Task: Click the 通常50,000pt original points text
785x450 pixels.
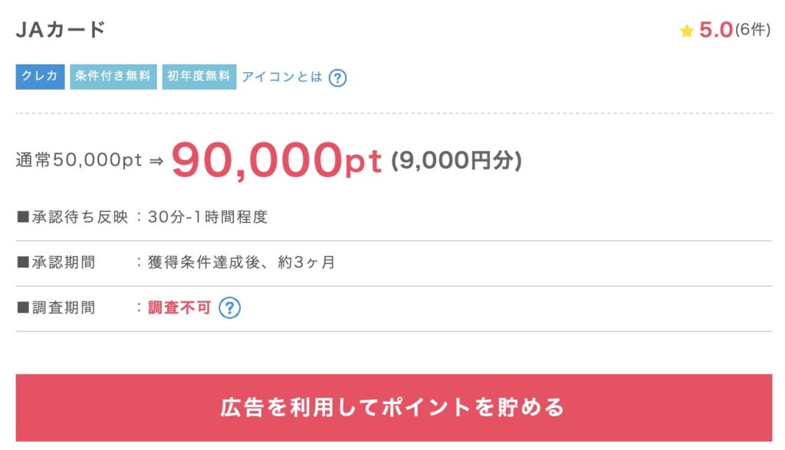Action: 79,161
